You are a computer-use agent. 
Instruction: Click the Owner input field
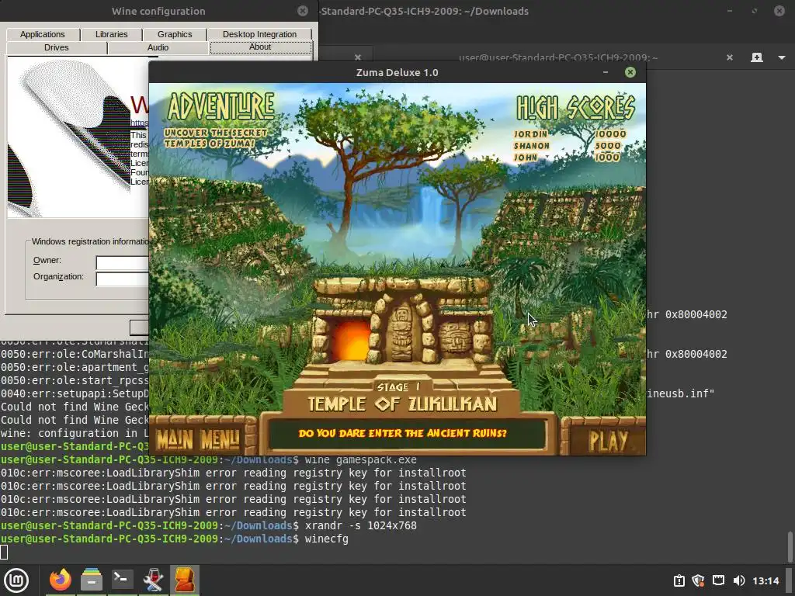122,262
